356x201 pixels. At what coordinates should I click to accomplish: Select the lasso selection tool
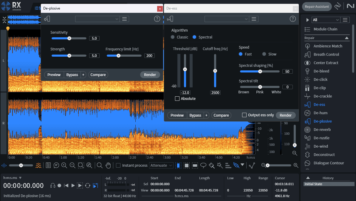coord(203,165)
